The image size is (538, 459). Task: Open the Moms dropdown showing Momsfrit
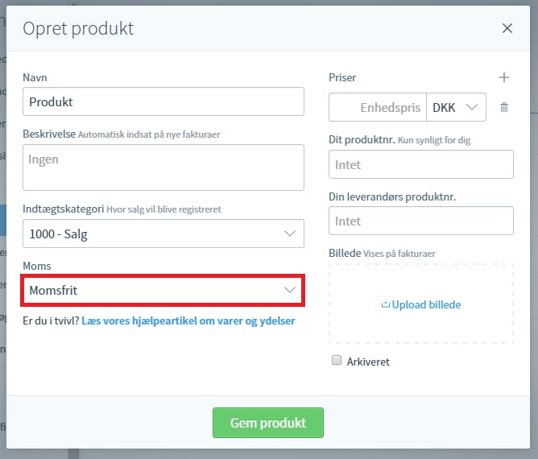[163, 290]
